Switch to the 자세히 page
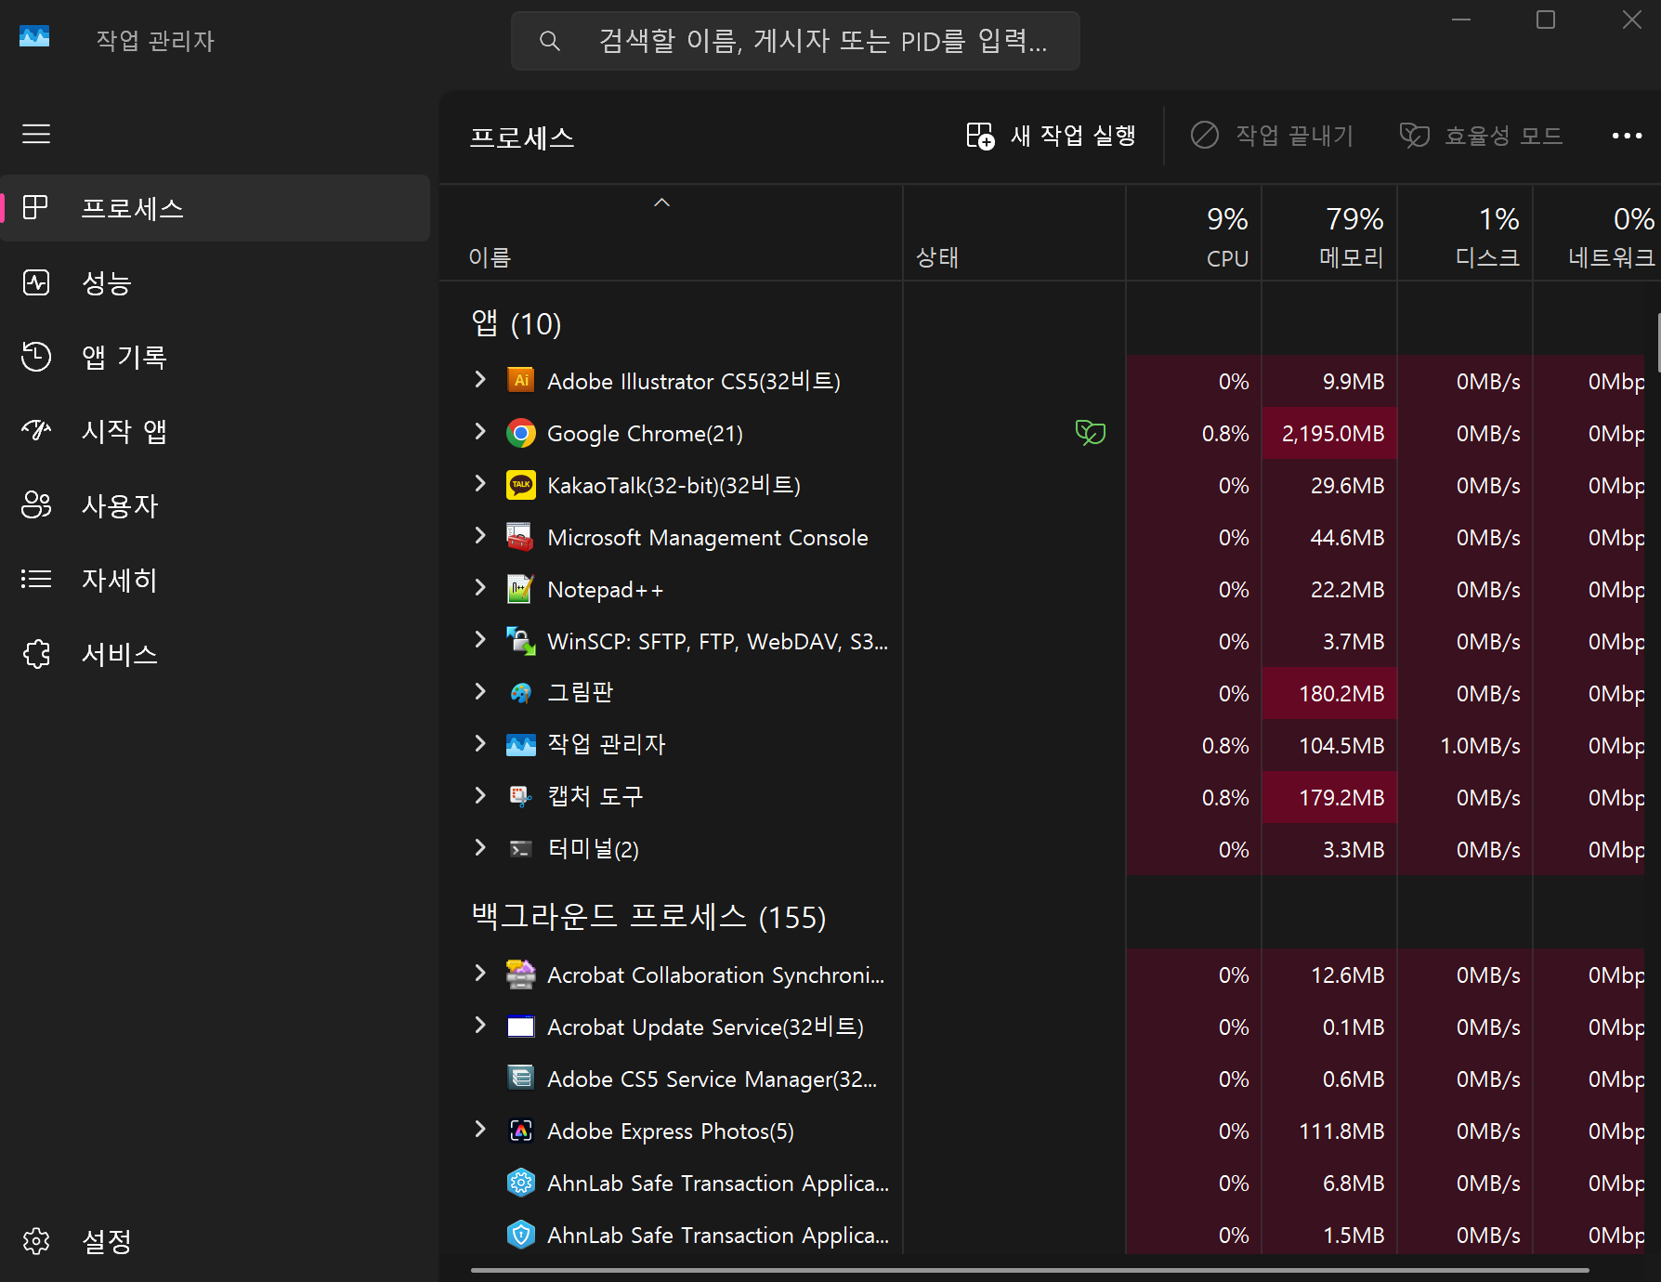 point(216,580)
